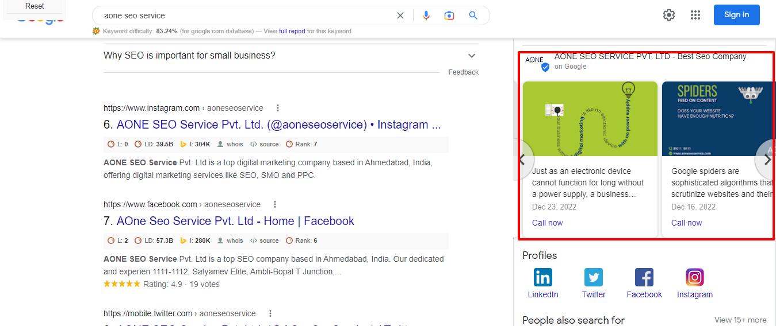
Task: Open the Settings gear icon
Action: [x=669, y=15]
